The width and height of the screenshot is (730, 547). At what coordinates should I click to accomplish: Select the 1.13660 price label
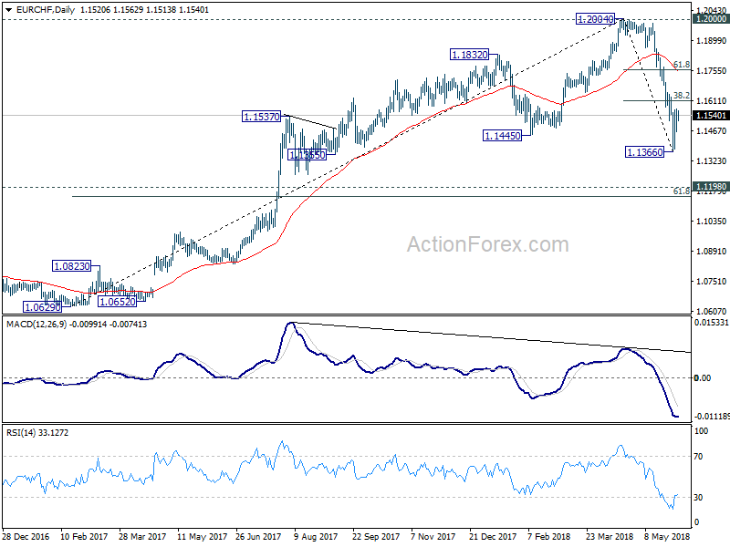click(645, 152)
